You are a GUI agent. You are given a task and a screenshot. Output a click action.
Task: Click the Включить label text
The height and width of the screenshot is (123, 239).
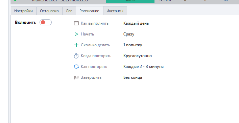click(25, 23)
